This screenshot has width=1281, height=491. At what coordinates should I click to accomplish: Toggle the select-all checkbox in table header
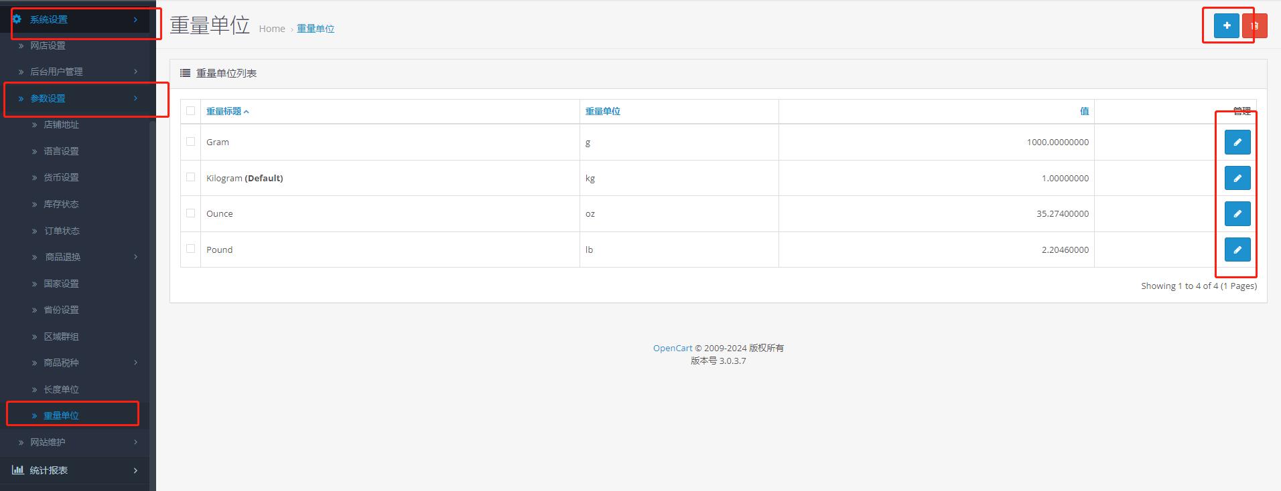[191, 111]
